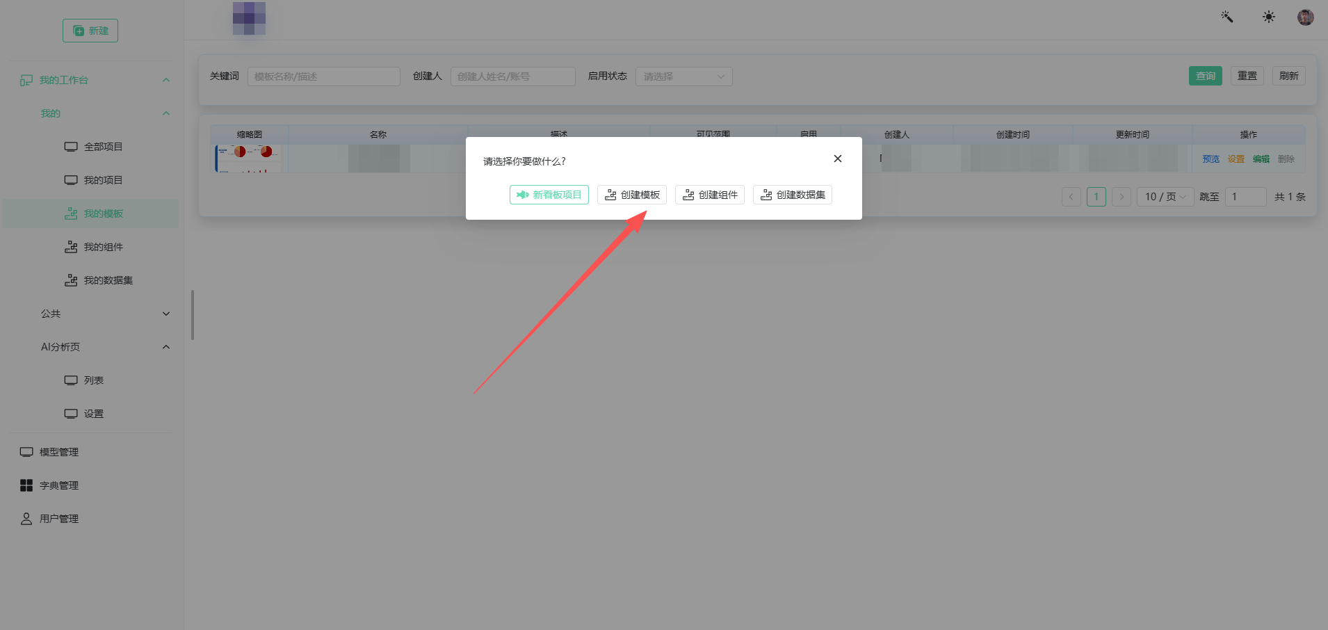Open 我的组件 menu item
Image resolution: width=1328 pixels, height=630 pixels.
[90, 247]
